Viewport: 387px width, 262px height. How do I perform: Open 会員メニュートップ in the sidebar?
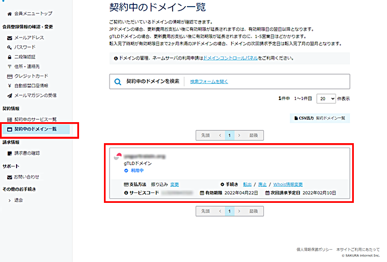[33, 14]
